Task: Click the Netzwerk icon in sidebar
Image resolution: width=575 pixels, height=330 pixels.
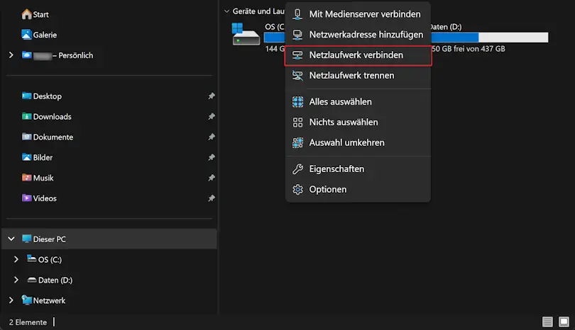Action: [26, 300]
